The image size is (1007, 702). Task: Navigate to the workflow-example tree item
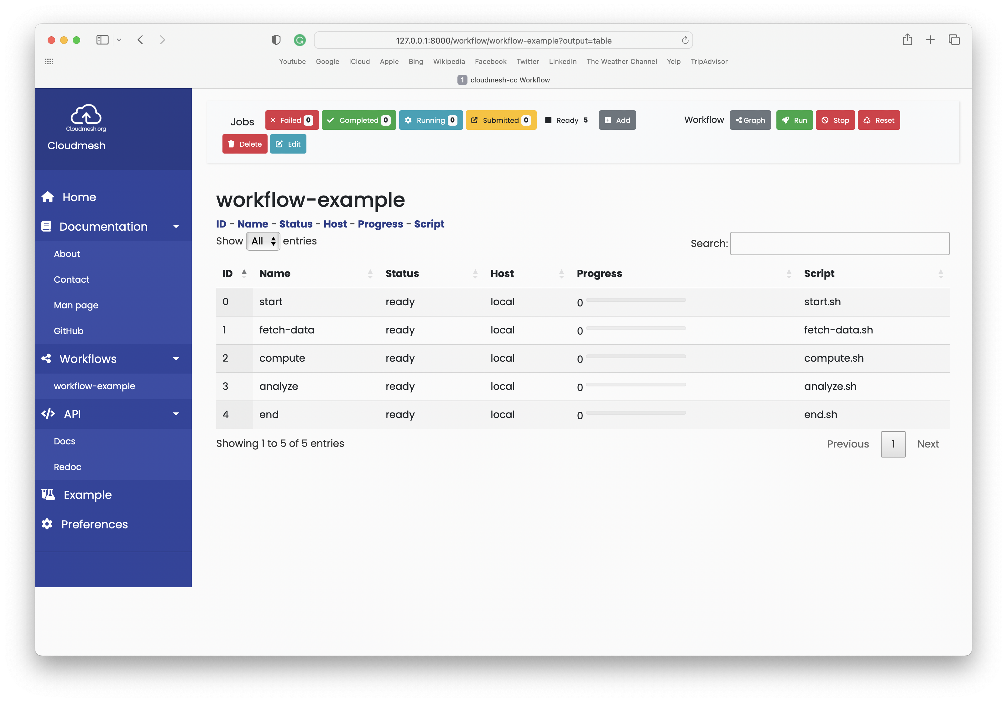pyautogui.click(x=93, y=385)
